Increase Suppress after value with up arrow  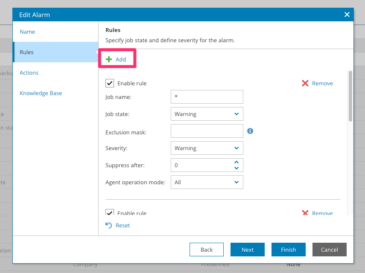coord(237,162)
